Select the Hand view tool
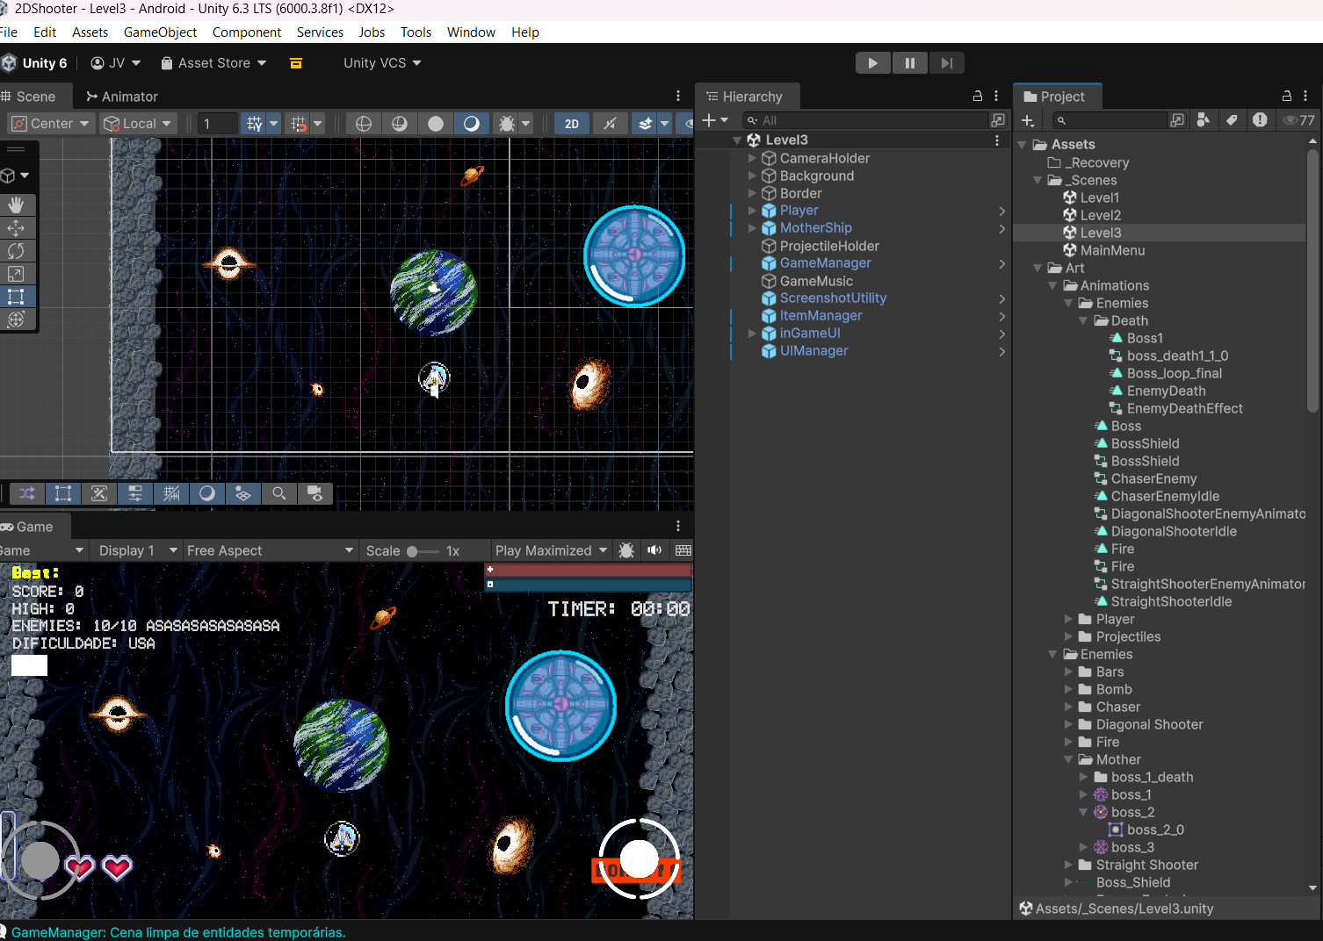The width and height of the screenshot is (1323, 941). [16, 205]
